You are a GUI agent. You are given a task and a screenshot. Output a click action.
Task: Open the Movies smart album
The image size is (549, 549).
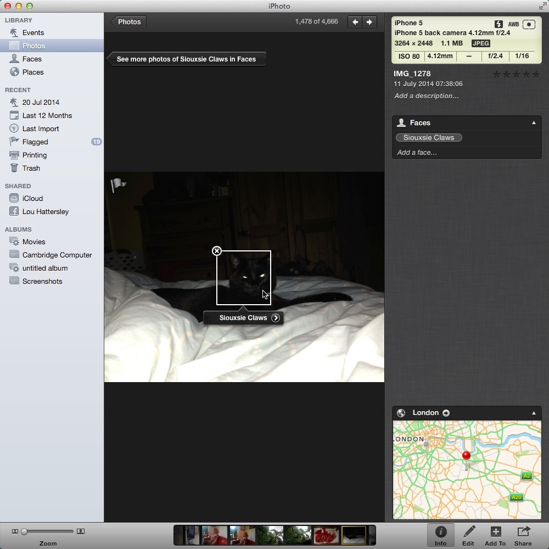(x=33, y=242)
